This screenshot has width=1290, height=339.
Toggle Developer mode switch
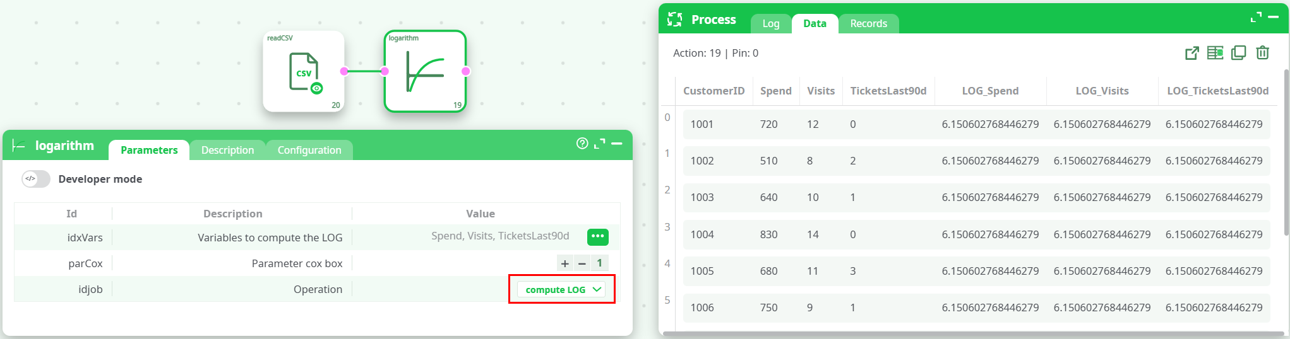coord(36,179)
